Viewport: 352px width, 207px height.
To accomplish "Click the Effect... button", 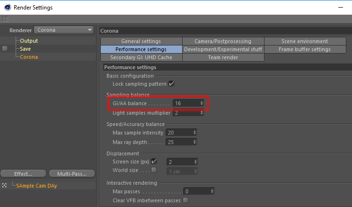I will tap(23, 174).
